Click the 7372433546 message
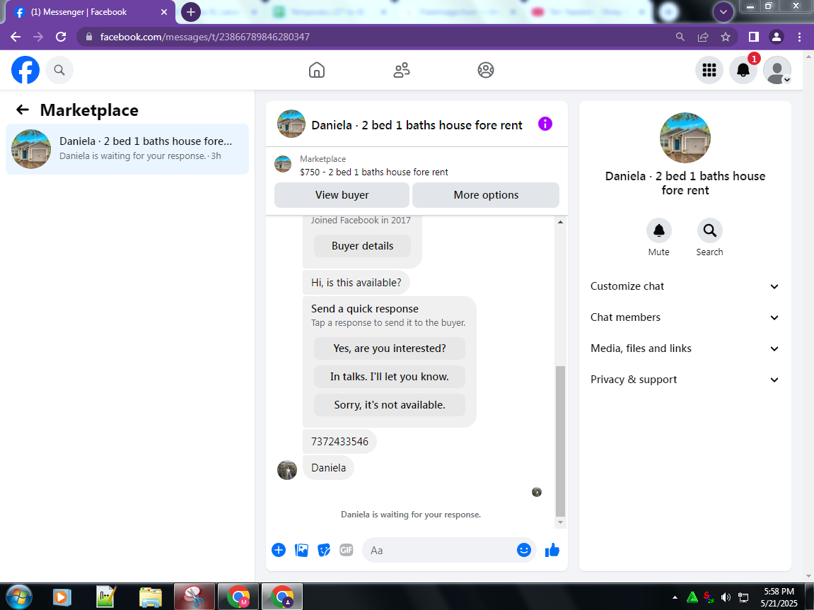 [x=339, y=442]
